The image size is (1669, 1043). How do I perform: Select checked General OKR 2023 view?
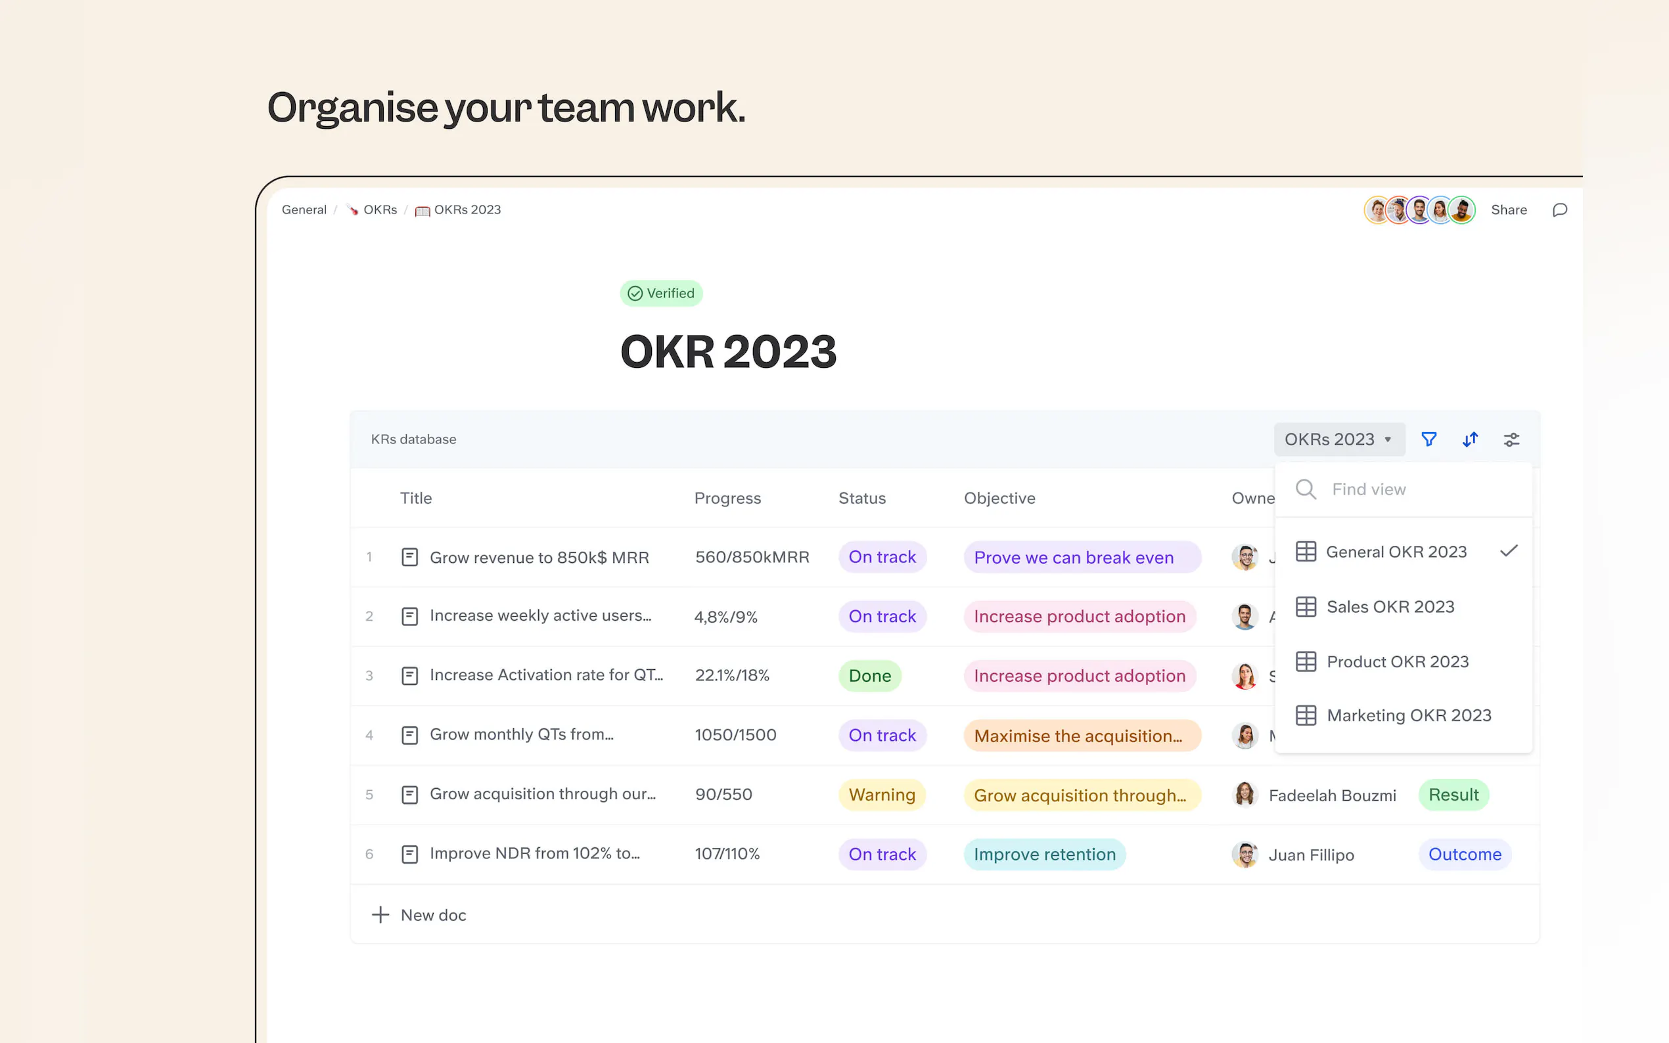coord(1396,552)
